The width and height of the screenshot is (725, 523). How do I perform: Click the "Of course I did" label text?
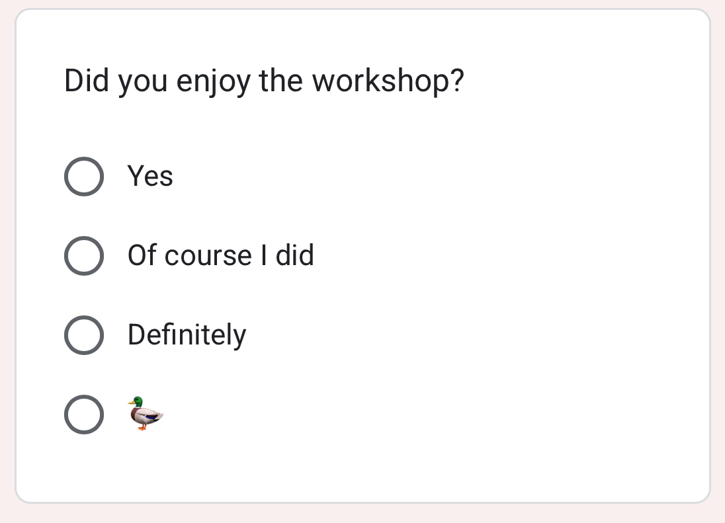220,255
